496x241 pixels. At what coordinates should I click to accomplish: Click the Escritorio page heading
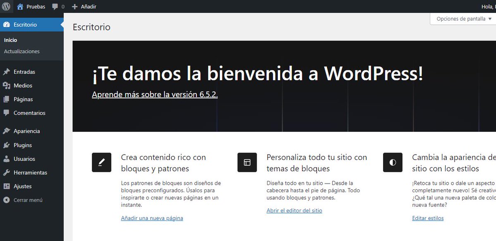coord(91,27)
